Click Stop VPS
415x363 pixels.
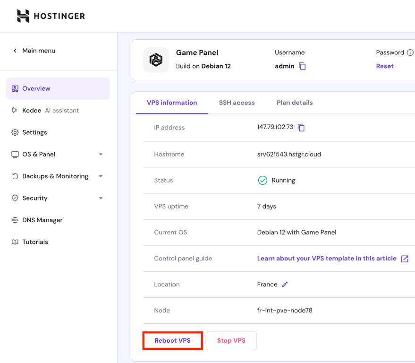tap(231, 340)
